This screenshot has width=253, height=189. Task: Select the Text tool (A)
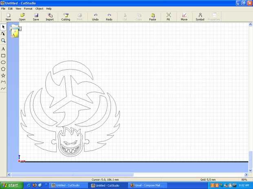coord(3,49)
